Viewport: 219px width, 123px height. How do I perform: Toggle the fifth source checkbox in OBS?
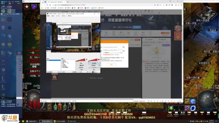pos(62,66)
